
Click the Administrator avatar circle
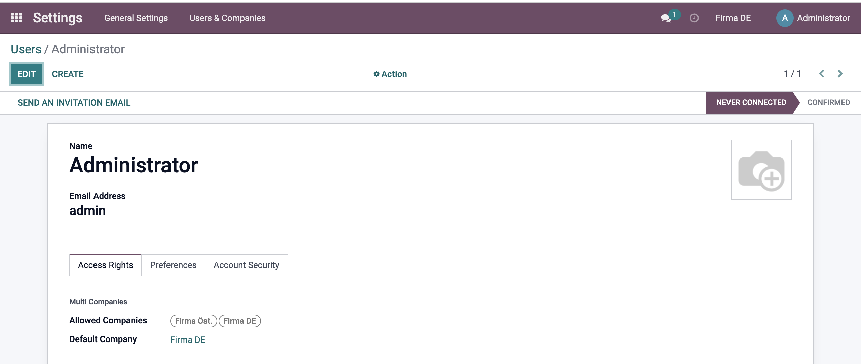[785, 18]
